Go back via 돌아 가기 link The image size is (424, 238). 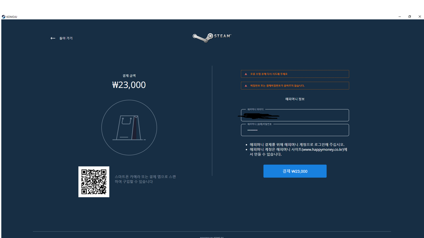click(66, 38)
